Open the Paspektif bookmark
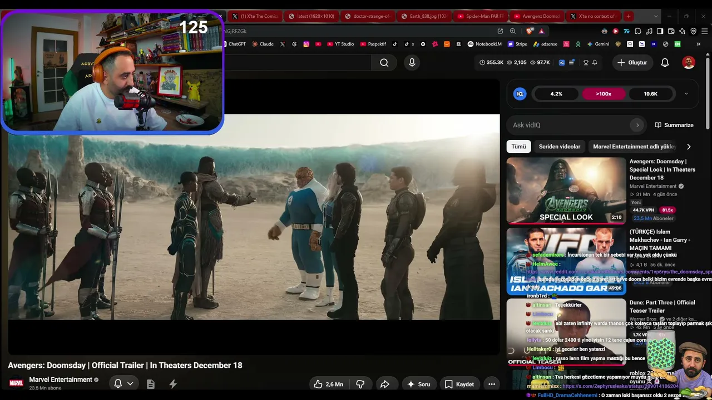The width and height of the screenshot is (712, 400). click(x=373, y=44)
